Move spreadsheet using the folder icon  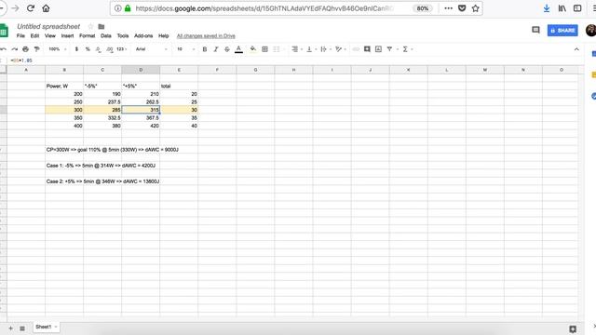click(102, 26)
